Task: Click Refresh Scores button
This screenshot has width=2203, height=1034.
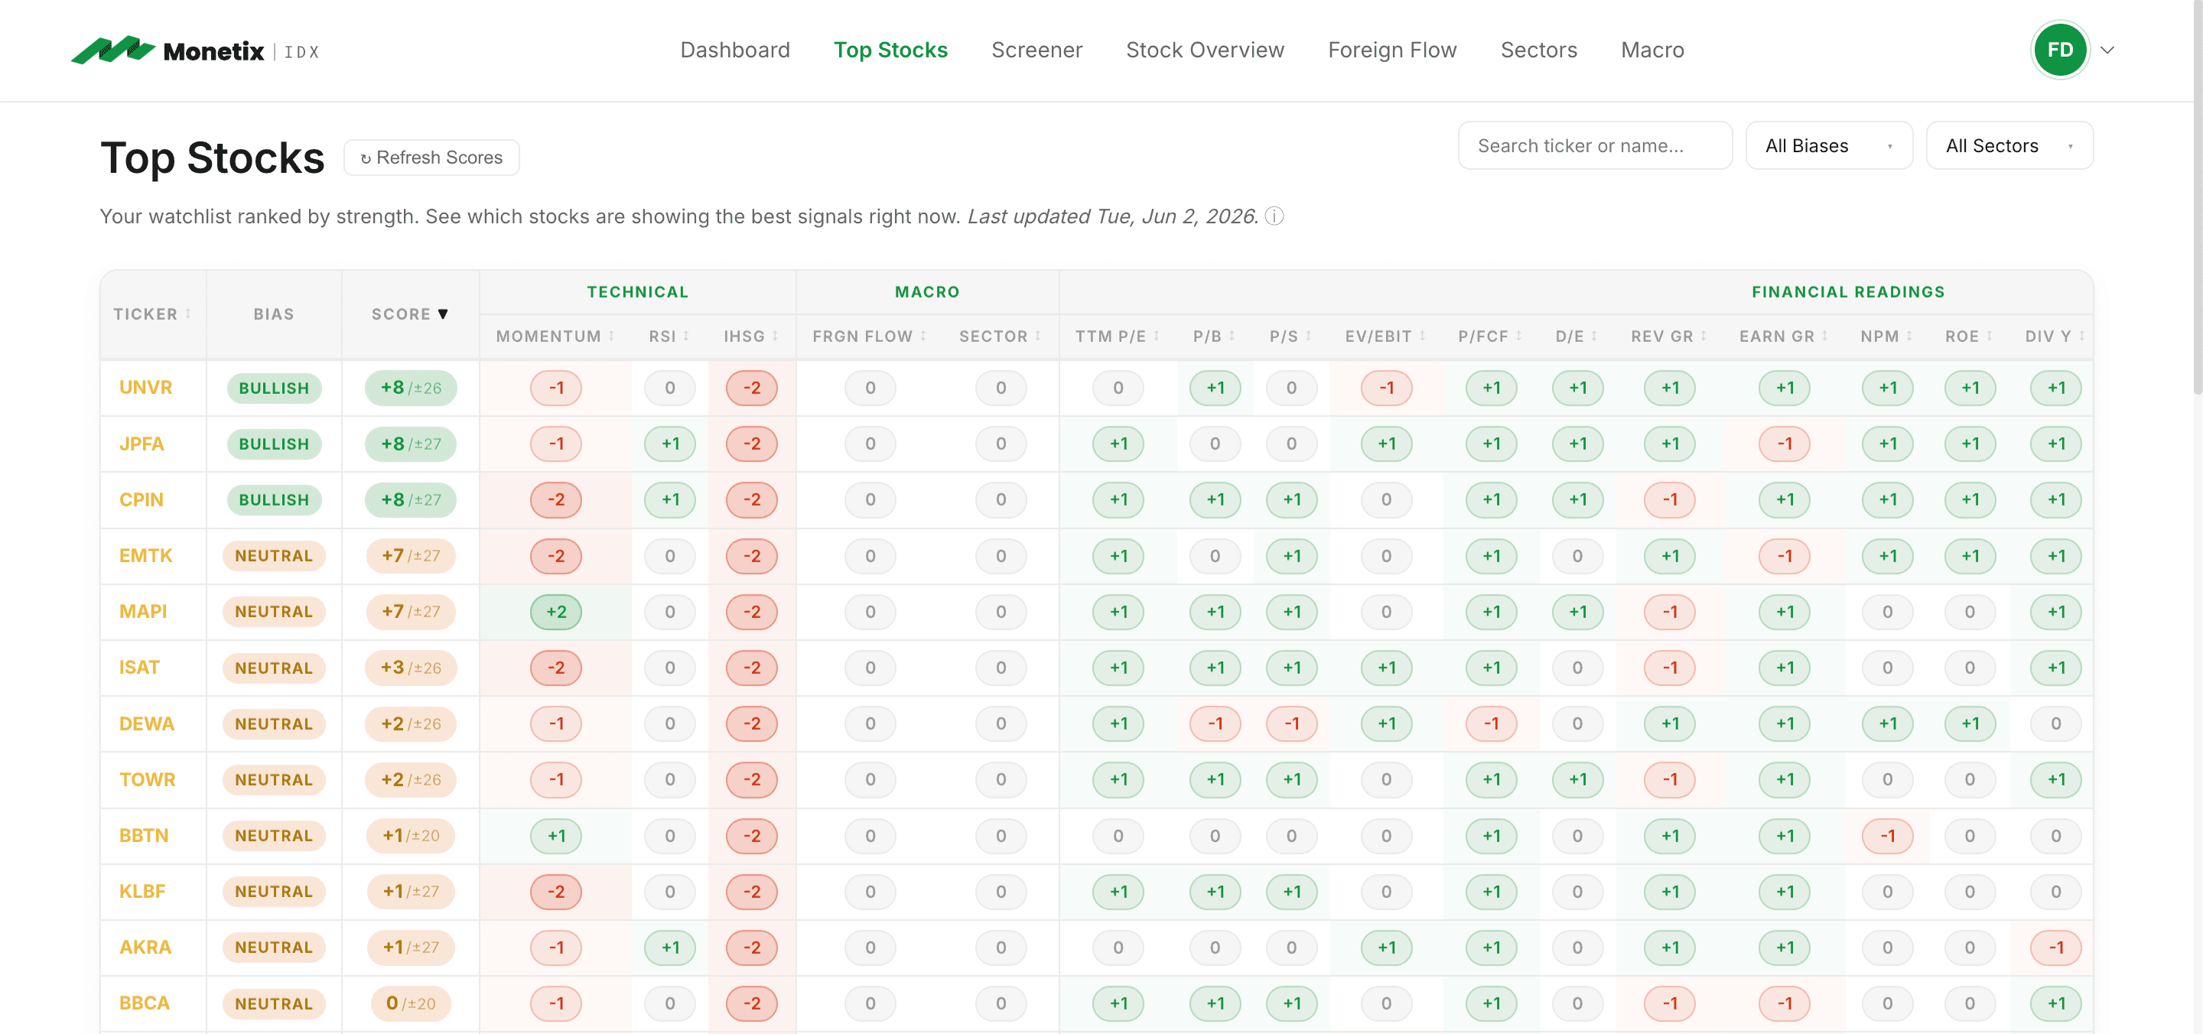Action: (x=431, y=158)
